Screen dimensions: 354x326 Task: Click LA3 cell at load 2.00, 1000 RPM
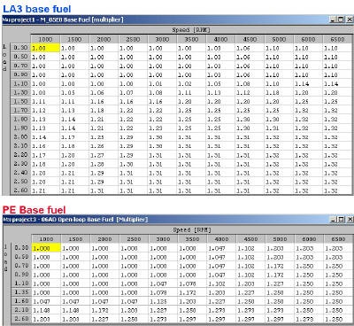point(45,137)
